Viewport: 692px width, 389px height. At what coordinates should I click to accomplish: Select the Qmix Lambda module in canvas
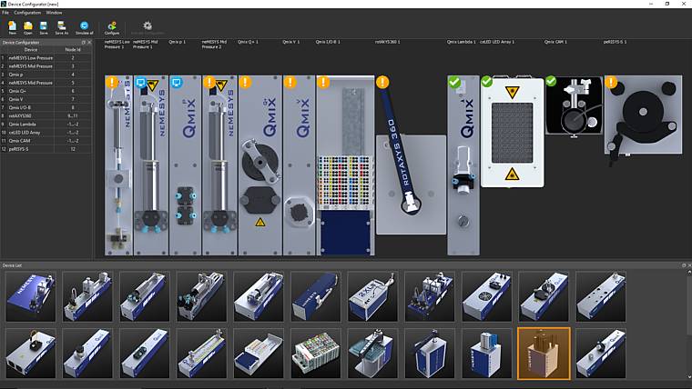click(x=463, y=165)
